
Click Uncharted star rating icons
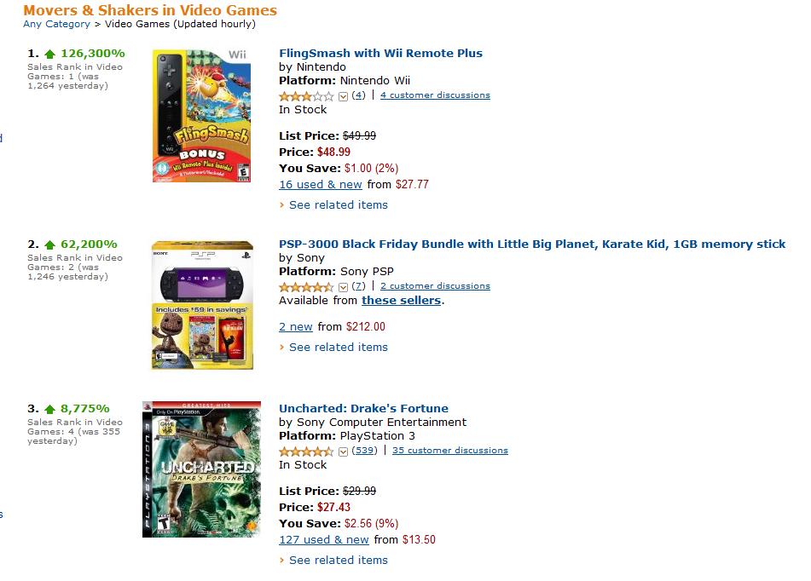(306, 451)
